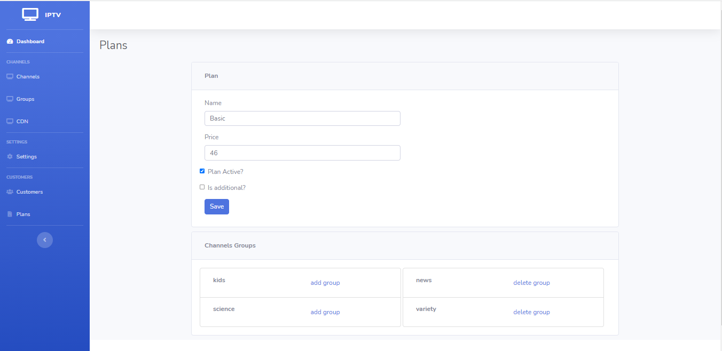Add the kids group to plan
722x351 pixels.
pos(325,283)
